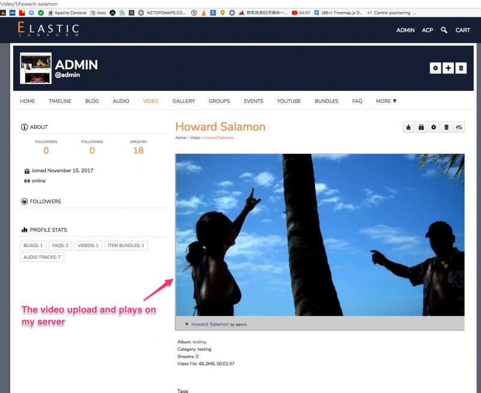Switch to the AUDIO profile tab

pos(121,101)
